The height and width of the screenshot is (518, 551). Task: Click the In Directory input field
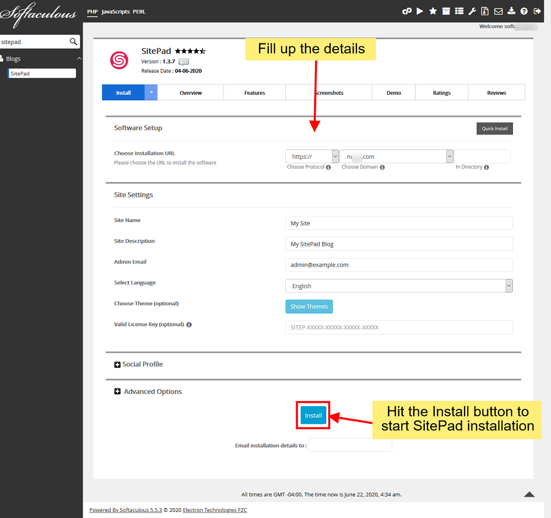[x=482, y=157]
